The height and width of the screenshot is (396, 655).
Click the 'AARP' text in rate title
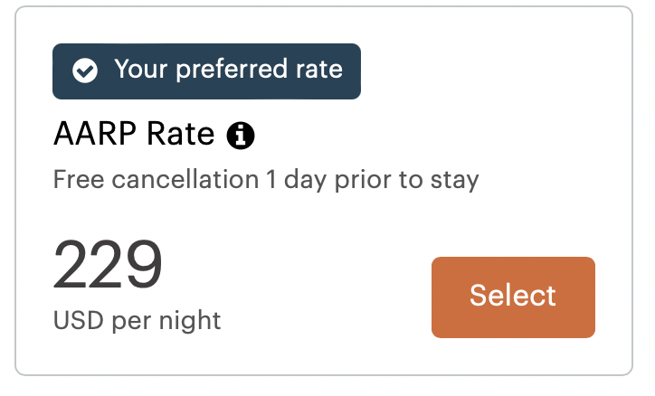coord(95,134)
